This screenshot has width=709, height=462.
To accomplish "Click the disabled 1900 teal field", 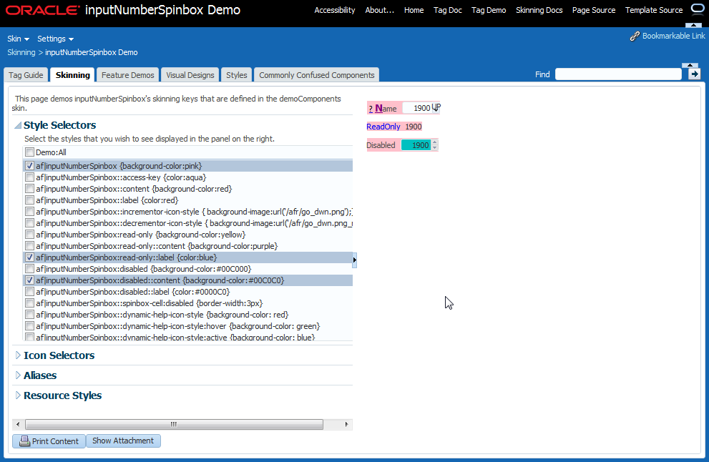I will [416, 145].
